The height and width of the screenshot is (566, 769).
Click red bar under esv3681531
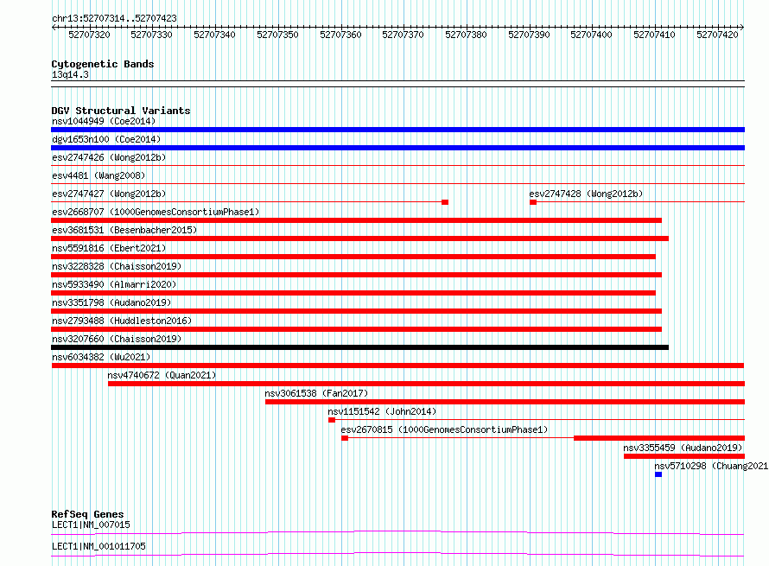coord(360,238)
